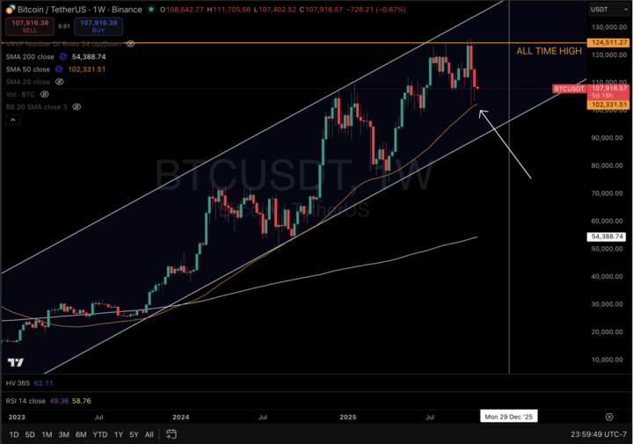The image size is (633, 444).
Task: Open the go-to-date calendar icon
Action: tap(171, 434)
